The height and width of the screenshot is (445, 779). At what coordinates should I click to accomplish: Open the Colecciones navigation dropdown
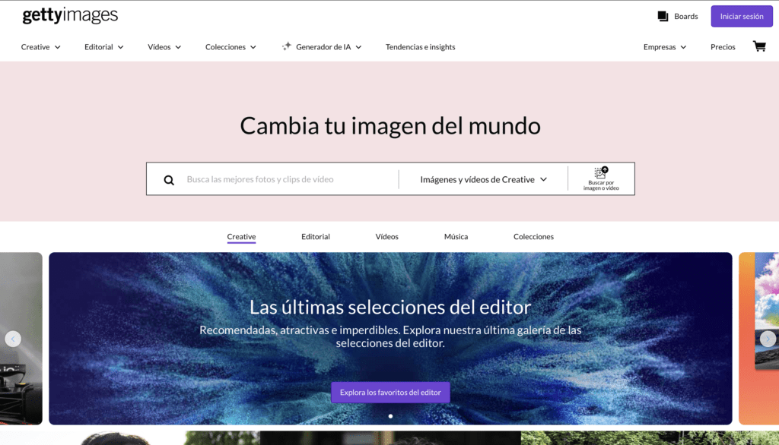tap(231, 47)
